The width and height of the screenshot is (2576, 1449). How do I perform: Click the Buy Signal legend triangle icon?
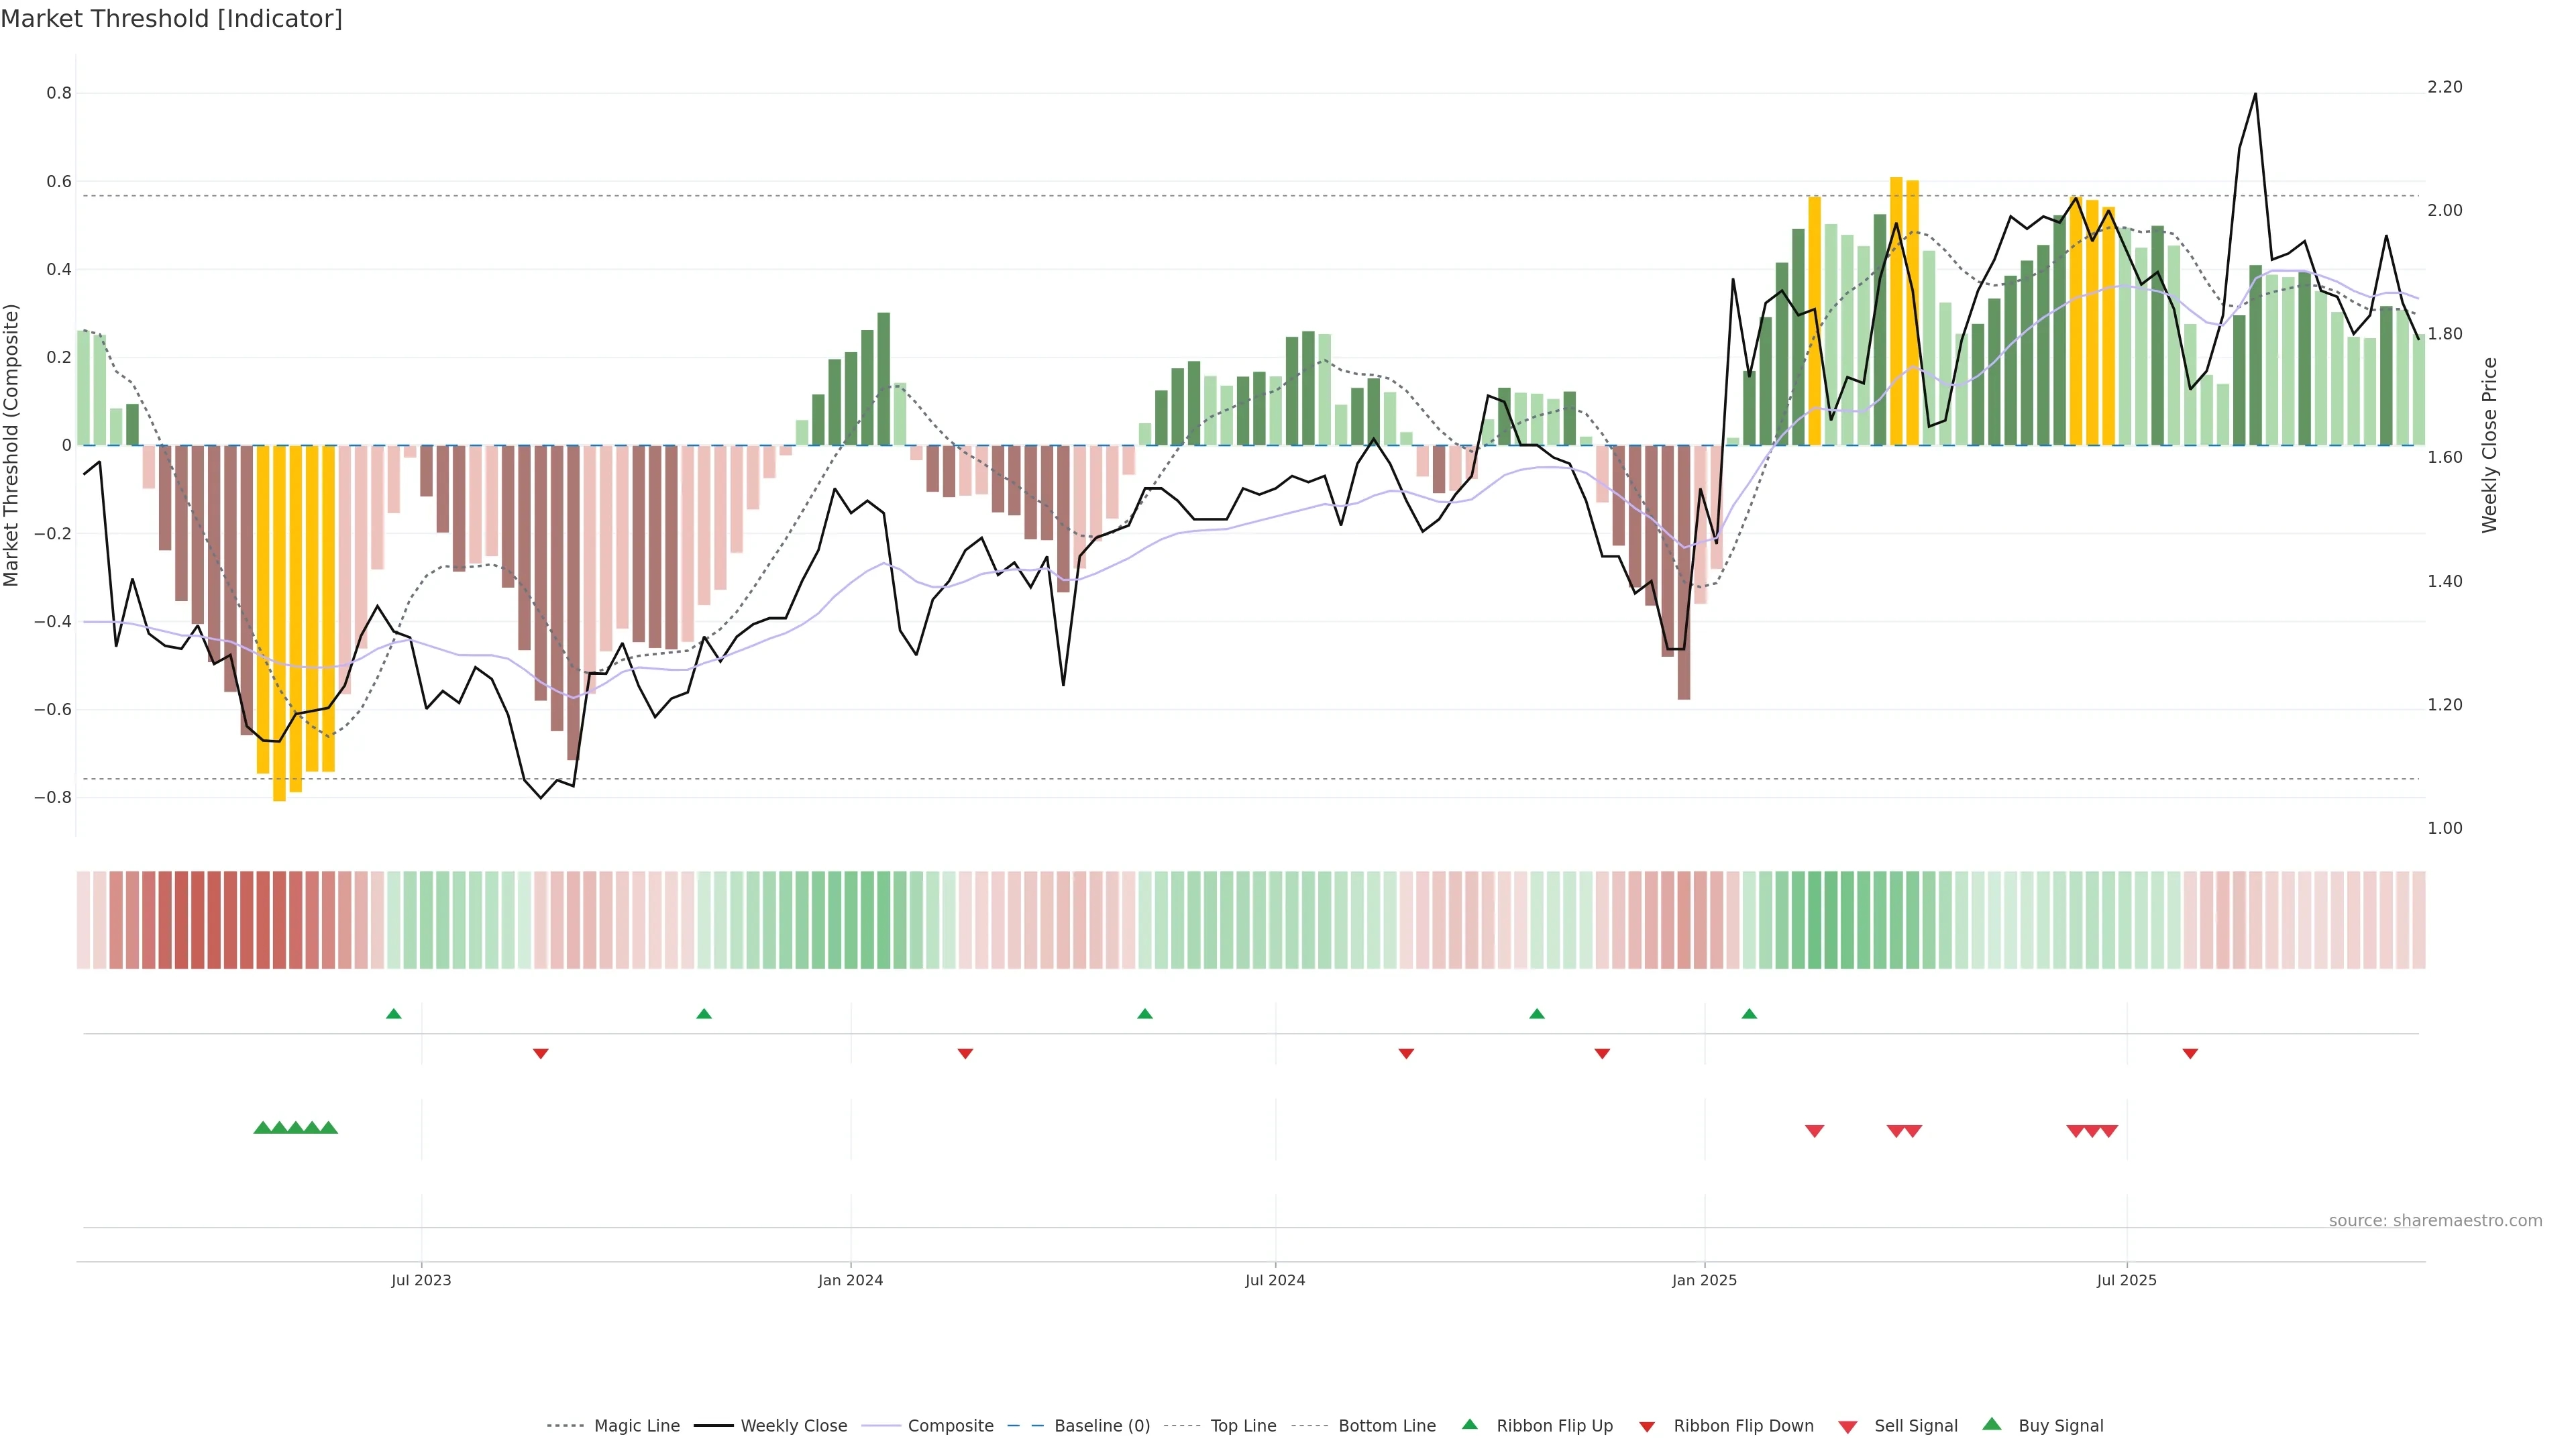click(x=1991, y=1424)
